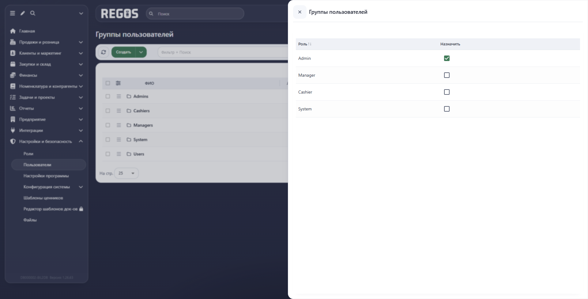This screenshot has width=588, height=299.
Task: Select Пользователи submenu item
Action: pyautogui.click(x=48, y=165)
